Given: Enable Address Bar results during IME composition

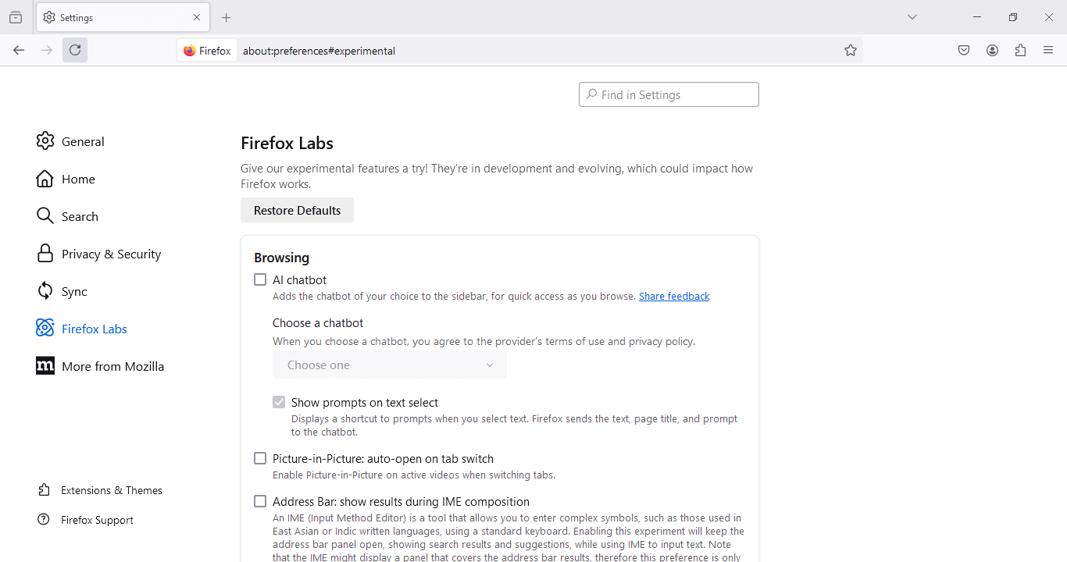Looking at the screenshot, I should pos(260,501).
